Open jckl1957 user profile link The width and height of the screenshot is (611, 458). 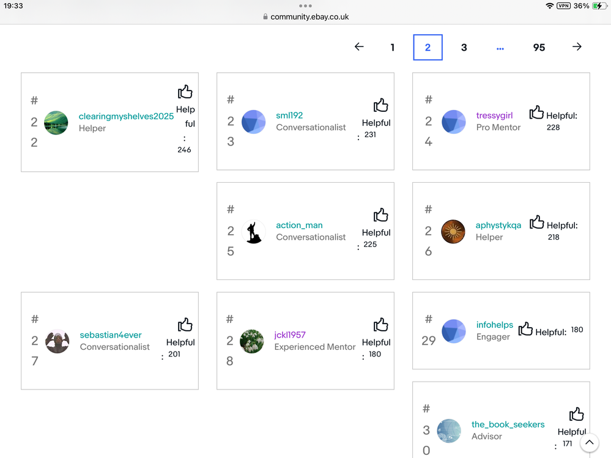point(291,334)
